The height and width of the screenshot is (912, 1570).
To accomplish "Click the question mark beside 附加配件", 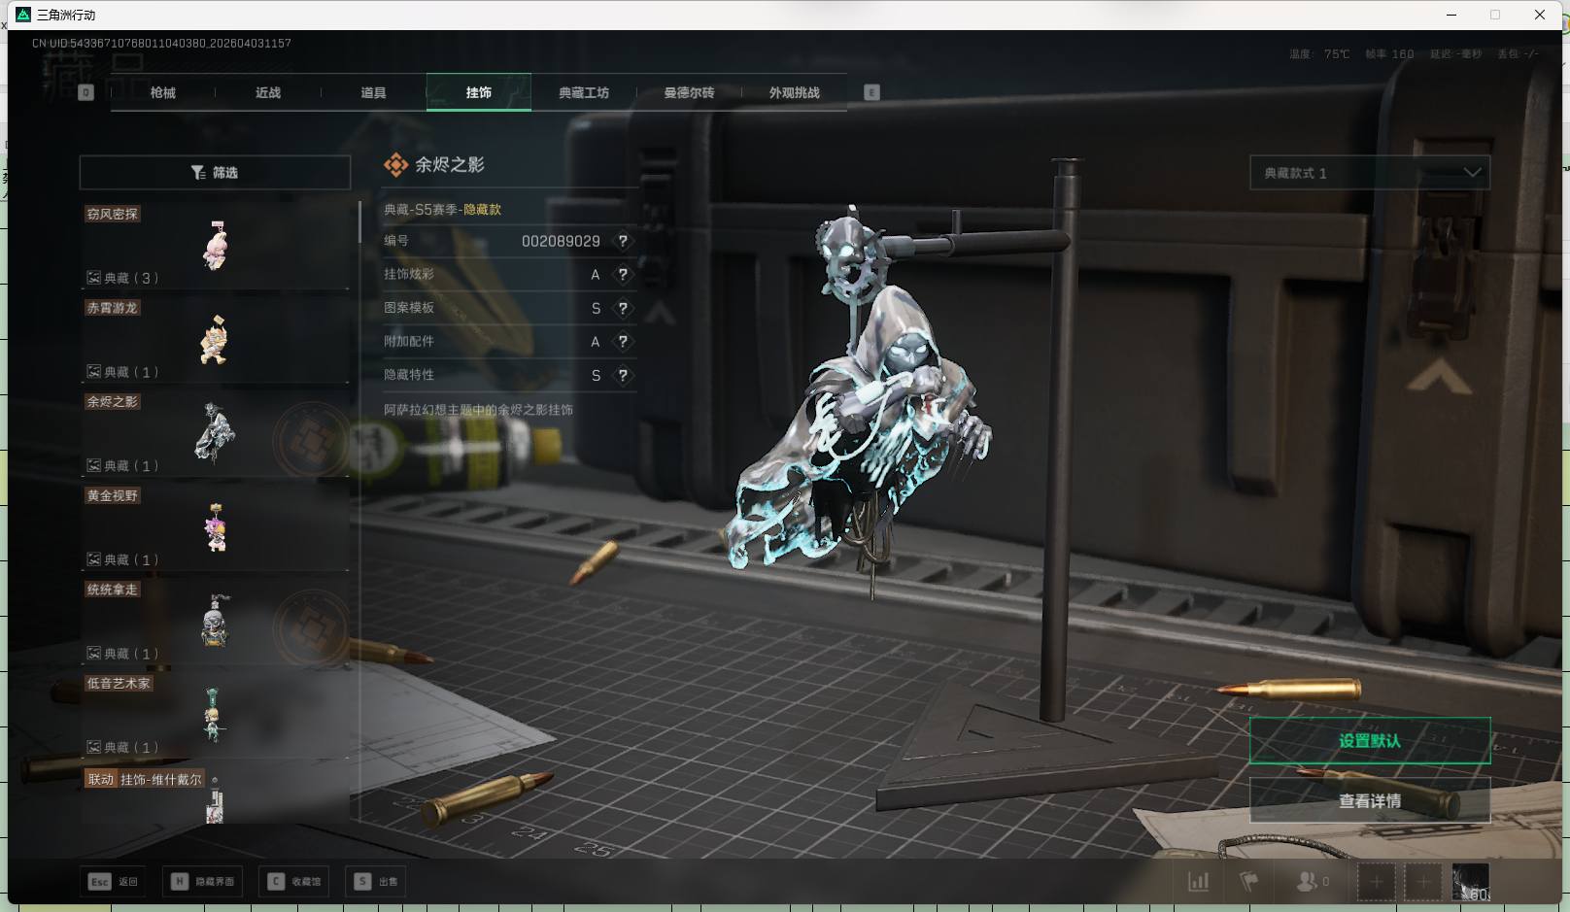I will click(623, 342).
